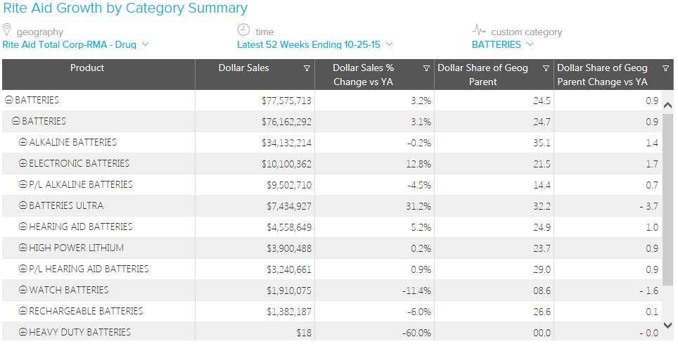The height and width of the screenshot is (344, 678).
Task: Click the geography location pin icon
Action: pyautogui.click(x=8, y=31)
